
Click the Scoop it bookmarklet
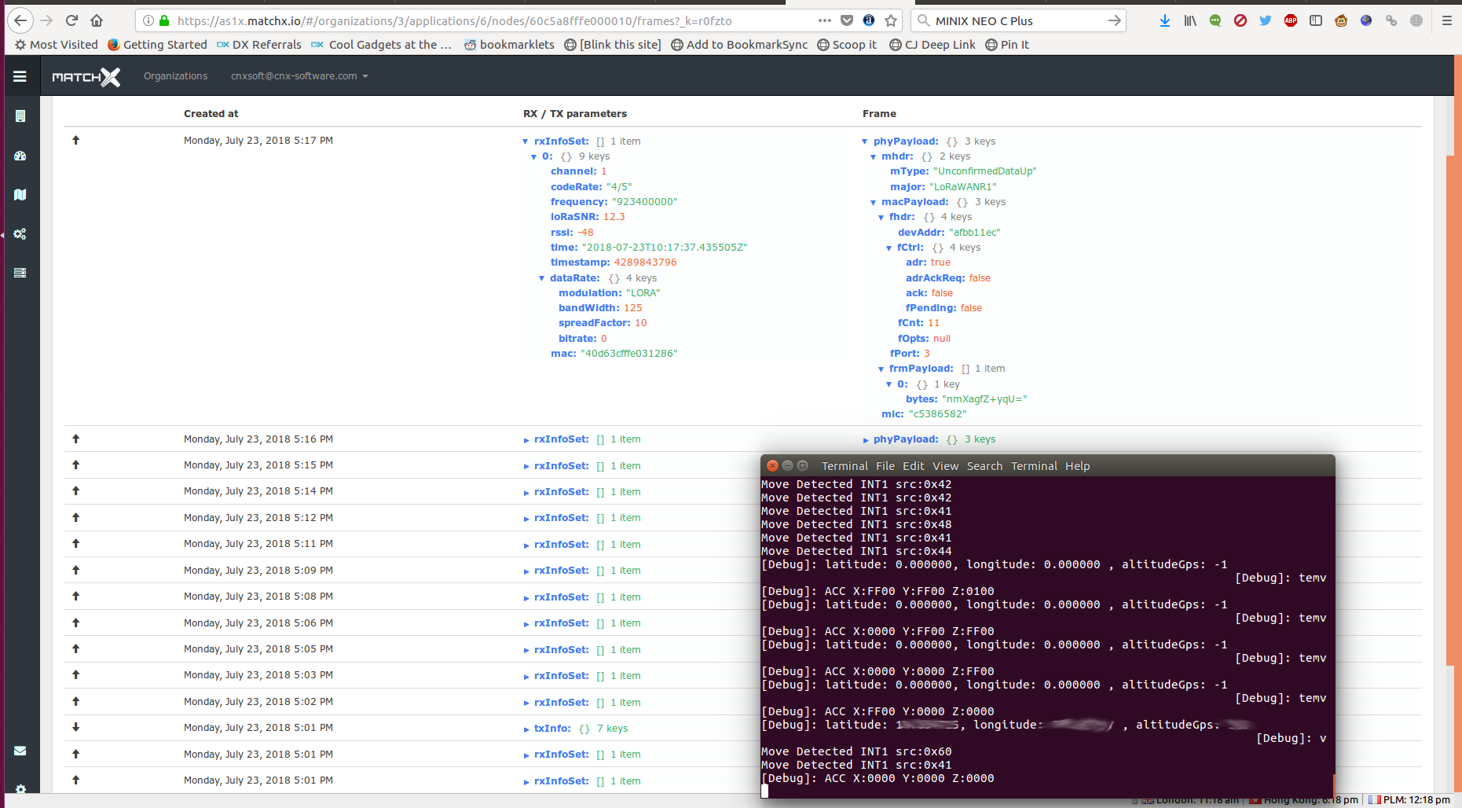847,45
